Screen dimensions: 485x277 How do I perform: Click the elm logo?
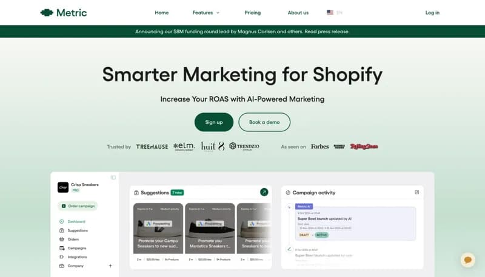pyautogui.click(x=184, y=146)
